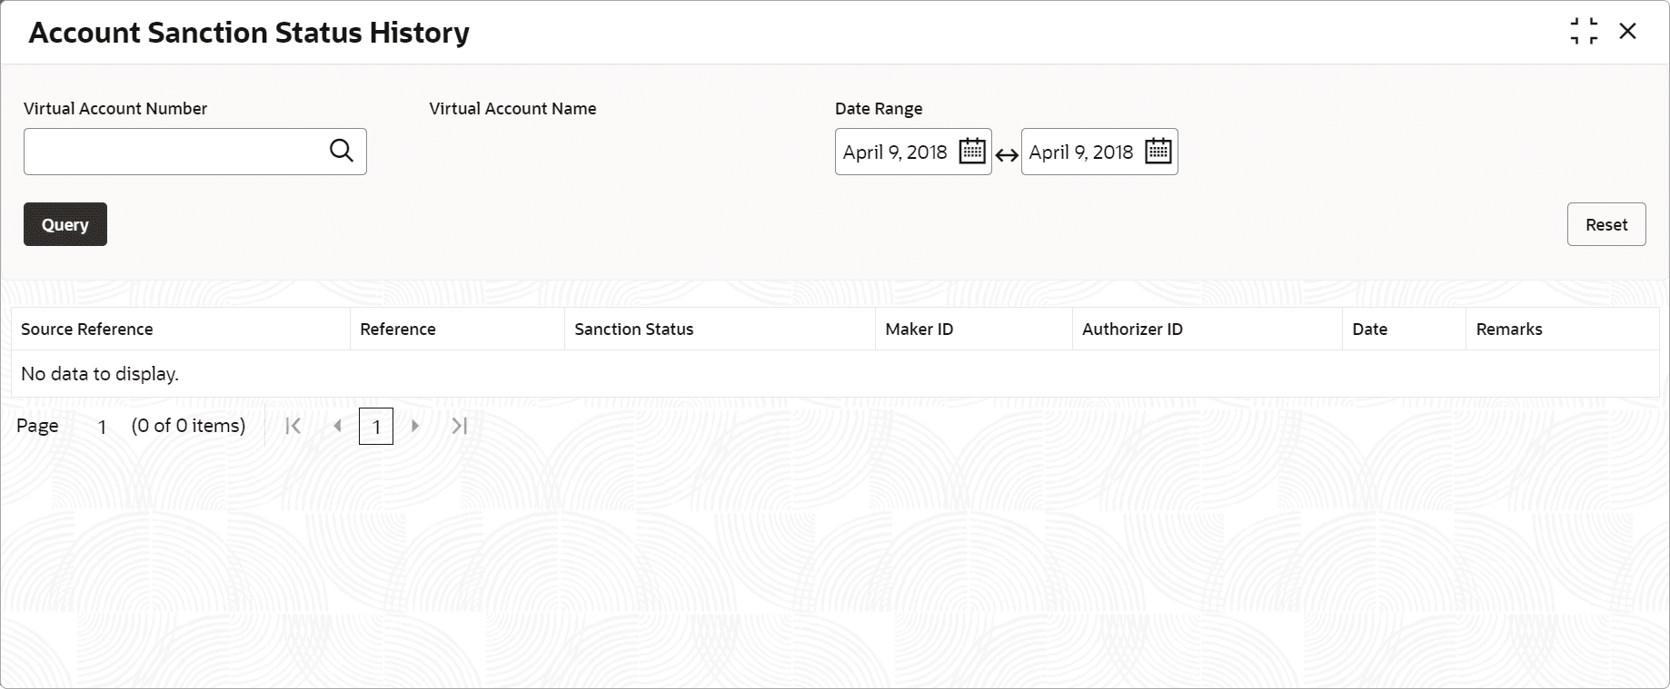The image size is (1670, 689).
Task: Go to the last page
Action: click(460, 426)
